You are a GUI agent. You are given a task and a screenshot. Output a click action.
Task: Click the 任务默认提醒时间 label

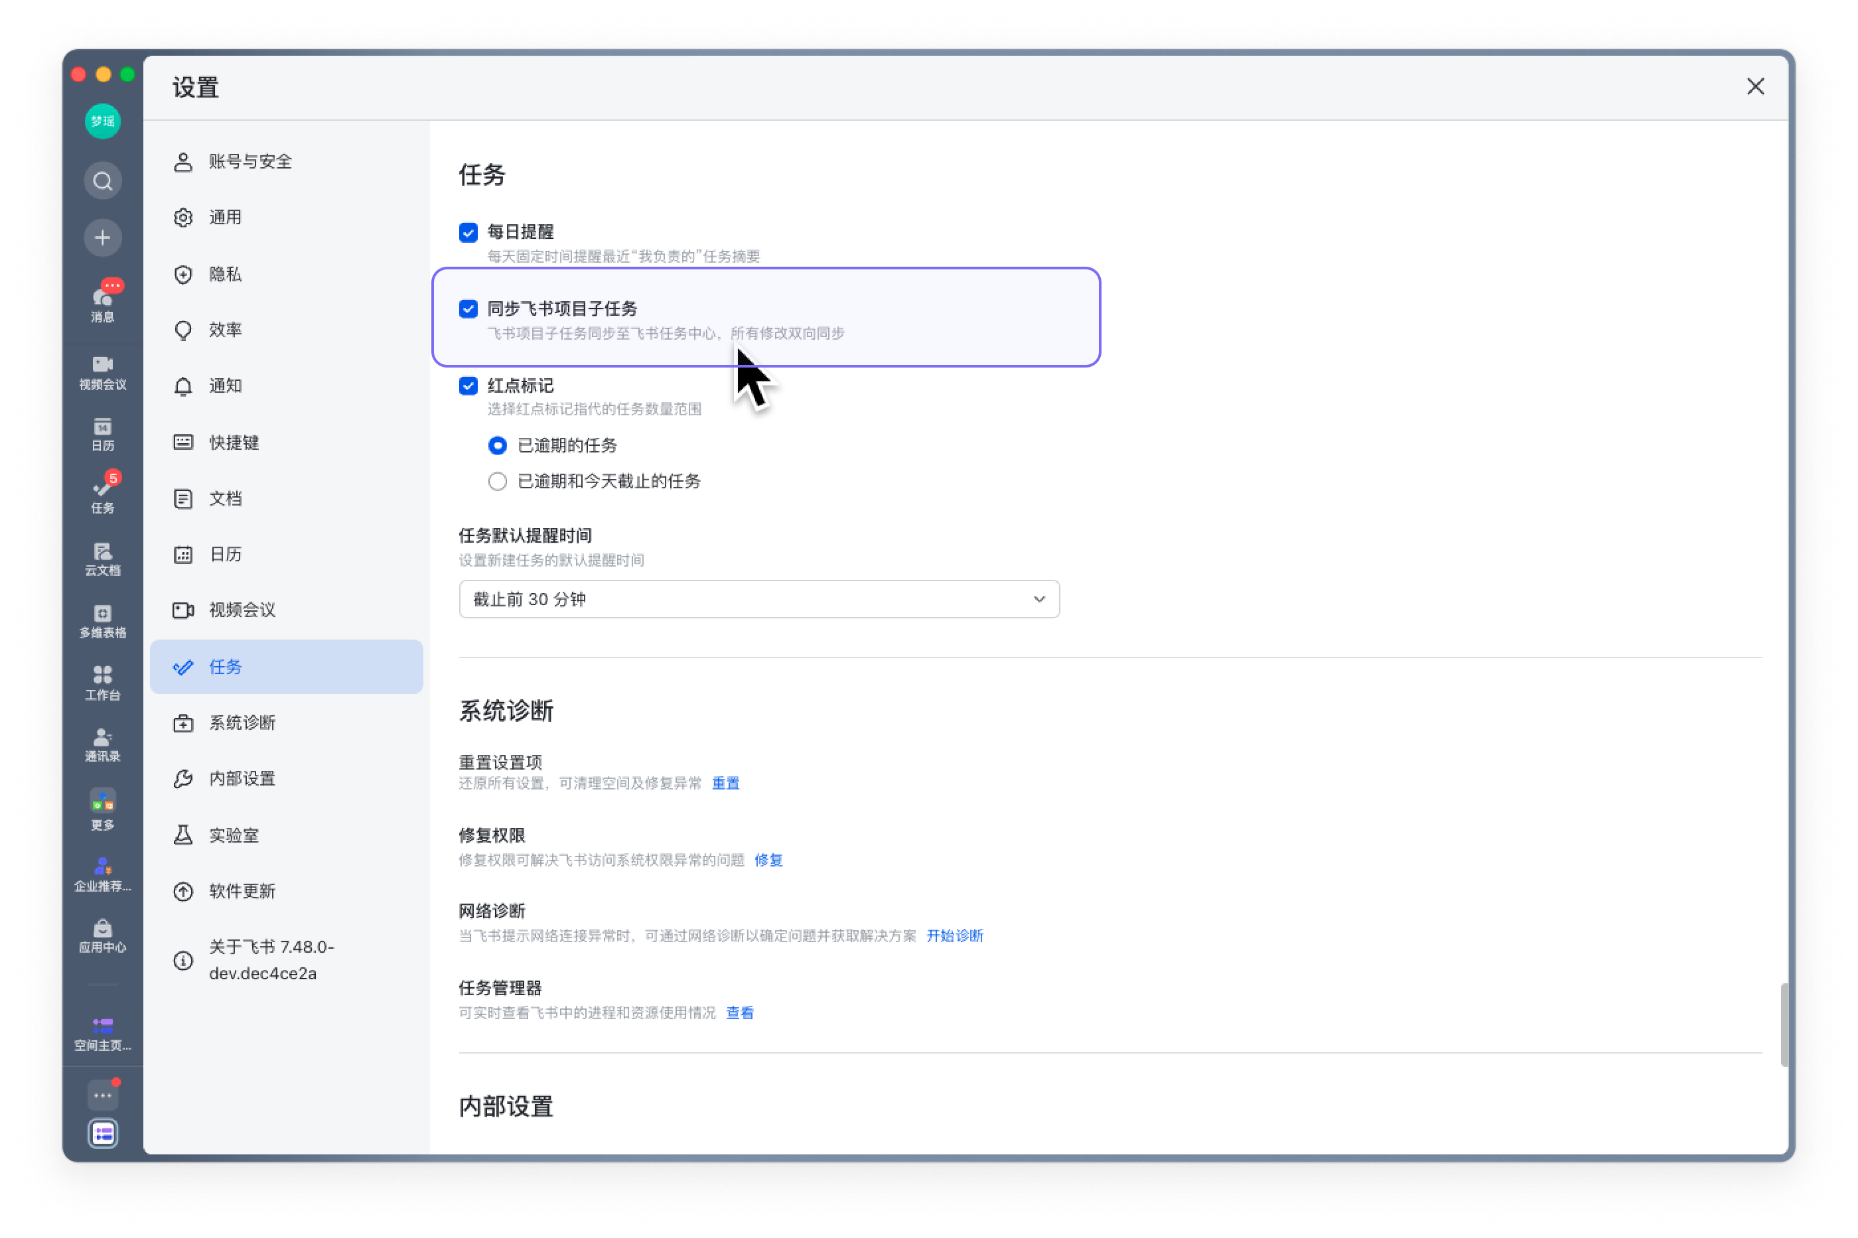[x=525, y=535]
